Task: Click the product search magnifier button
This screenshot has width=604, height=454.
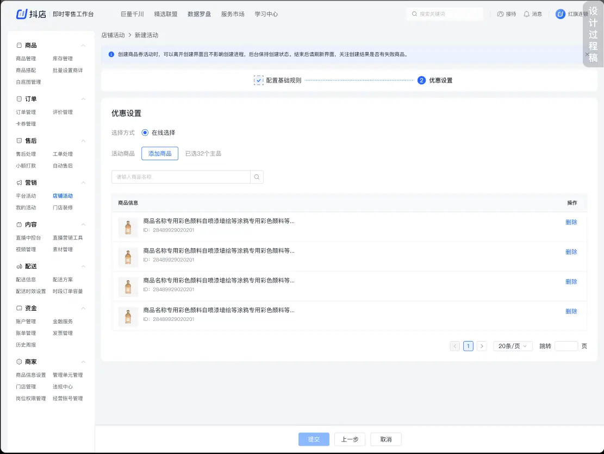Action: (x=257, y=177)
